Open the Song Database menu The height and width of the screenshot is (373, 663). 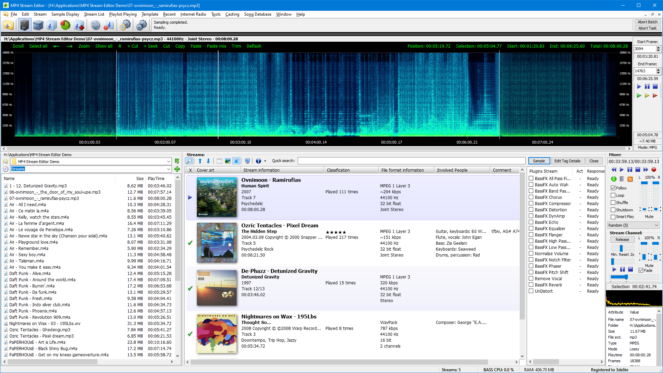point(257,14)
